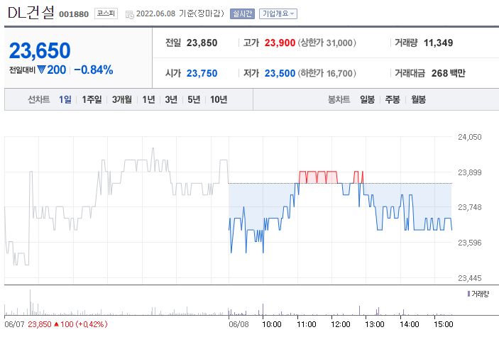
Task: Click the 실시간 real-time badge
Action: pos(242,13)
